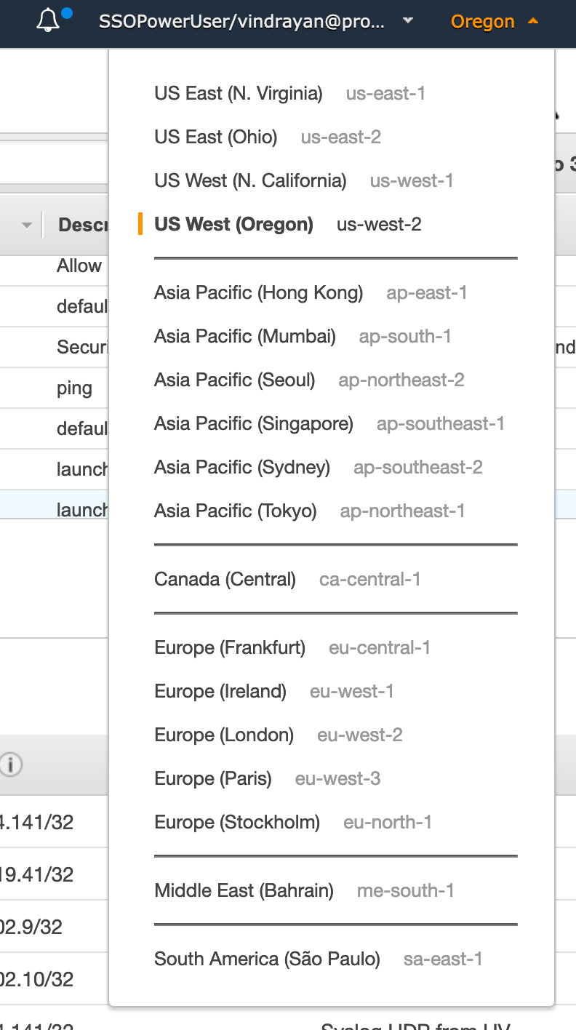
Task: Select Asia Pacific (Mumbai) region
Action: pos(244,337)
